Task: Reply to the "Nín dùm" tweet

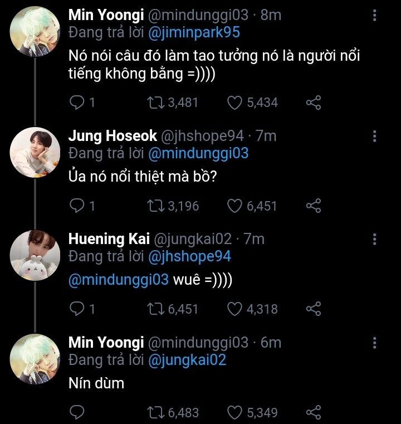Action: [77, 412]
